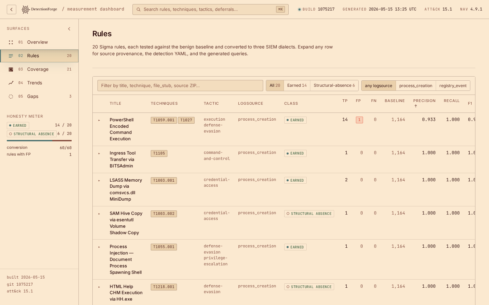The width and height of the screenshot is (489, 305).
Task: Click Structural Absence badge on SAM Hive row
Action: tap(309, 214)
